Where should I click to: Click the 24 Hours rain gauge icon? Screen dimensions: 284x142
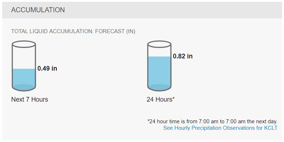coord(159,66)
